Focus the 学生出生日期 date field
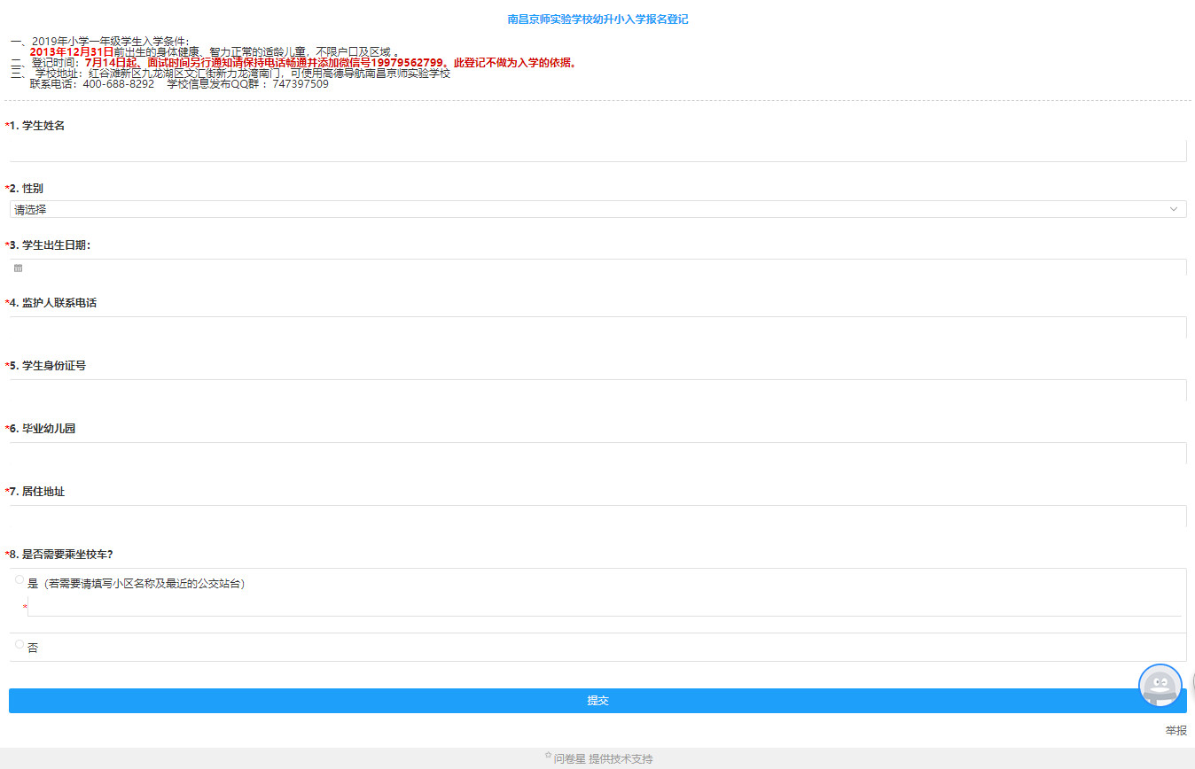This screenshot has height=769, width=1195. click(597, 268)
